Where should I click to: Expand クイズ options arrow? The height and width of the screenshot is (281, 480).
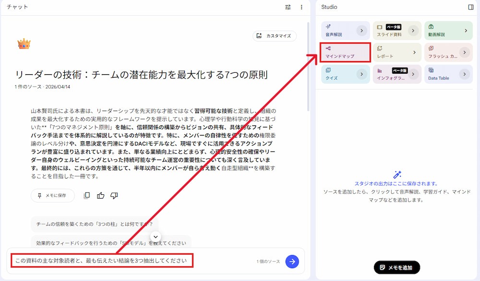click(x=361, y=74)
